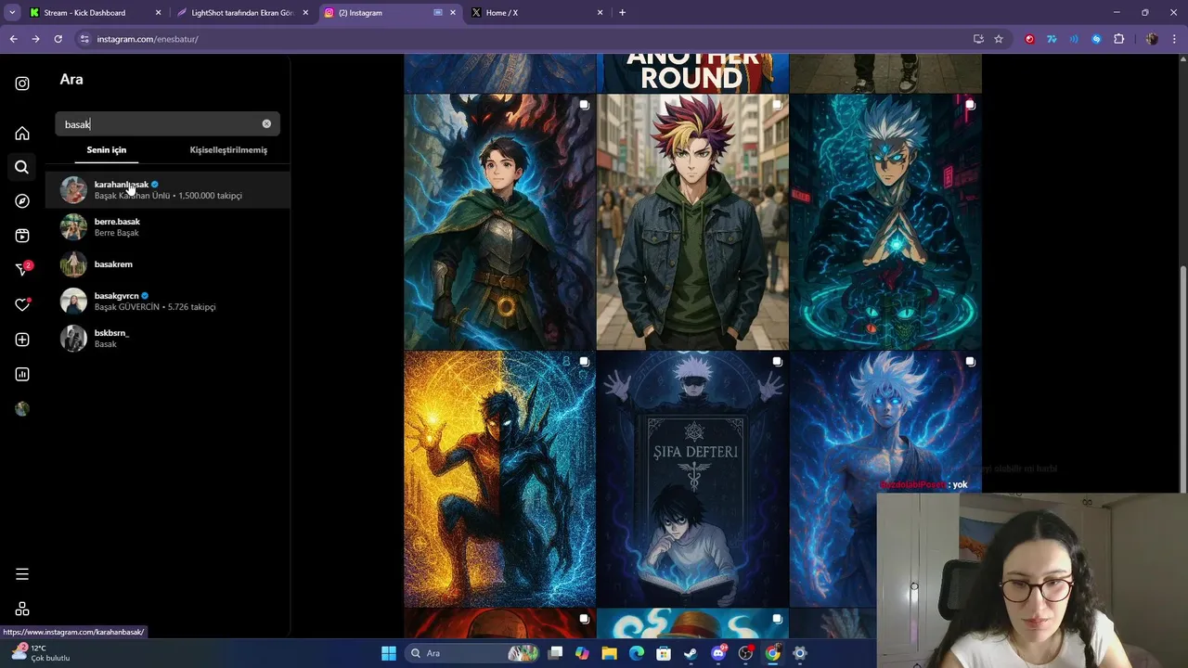Open red record extension icon
This screenshot has width=1188, height=668.
1029,39
